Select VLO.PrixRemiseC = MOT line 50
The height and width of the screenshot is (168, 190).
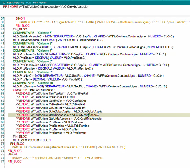(x=91, y=65)
